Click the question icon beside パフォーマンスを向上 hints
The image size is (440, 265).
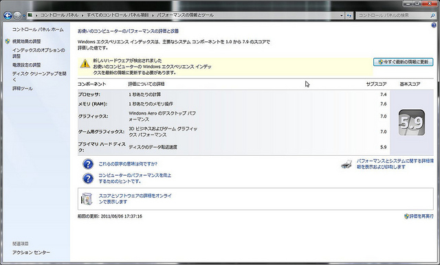click(88, 178)
